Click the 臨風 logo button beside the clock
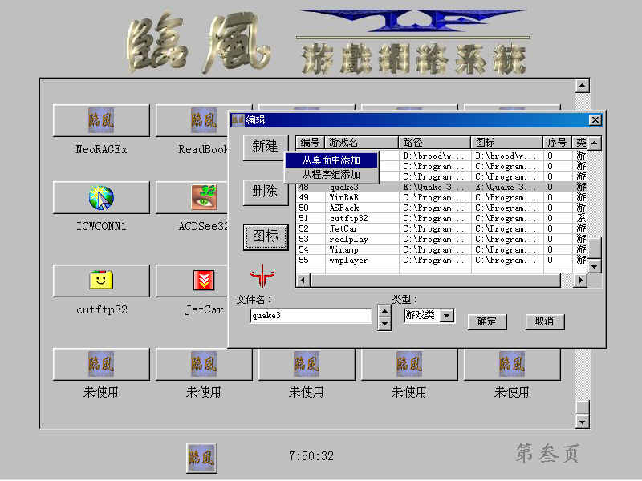 [201, 455]
